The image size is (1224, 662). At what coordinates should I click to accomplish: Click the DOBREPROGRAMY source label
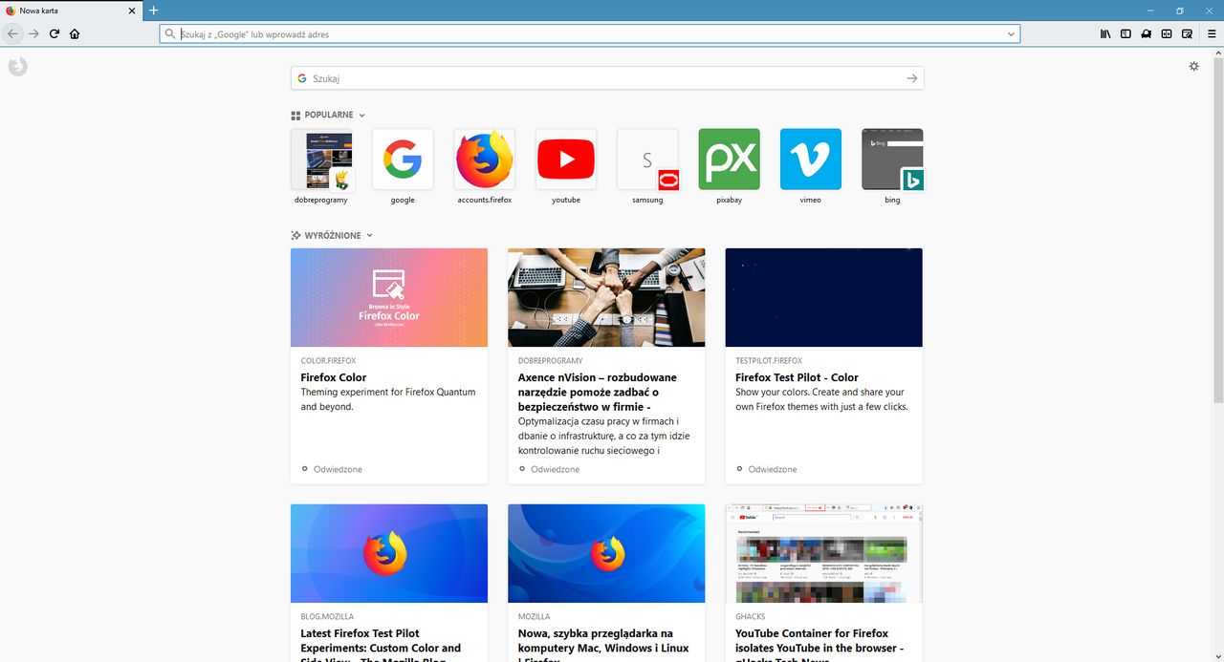(551, 361)
